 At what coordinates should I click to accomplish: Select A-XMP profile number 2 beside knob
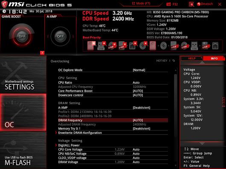[x=48, y=37]
